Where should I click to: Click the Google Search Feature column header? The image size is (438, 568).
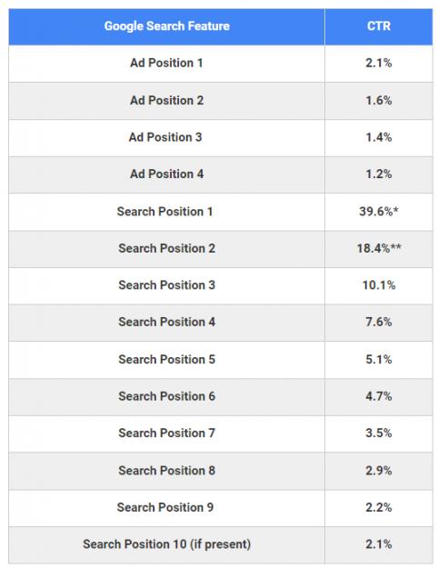coord(166,26)
